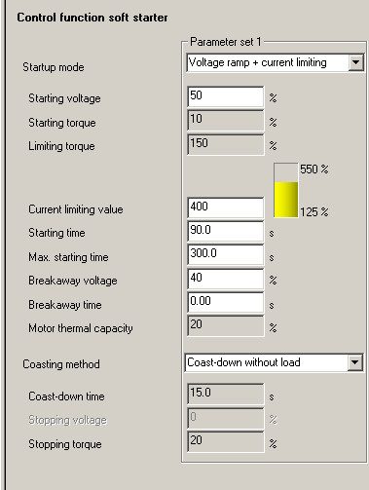
Task: Select the Max. starting time field
Action: coord(225,254)
